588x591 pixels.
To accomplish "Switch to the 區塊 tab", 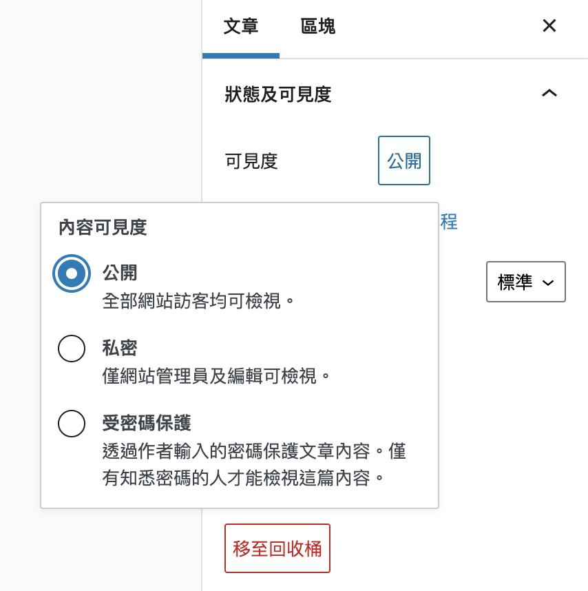I will pyautogui.click(x=318, y=28).
